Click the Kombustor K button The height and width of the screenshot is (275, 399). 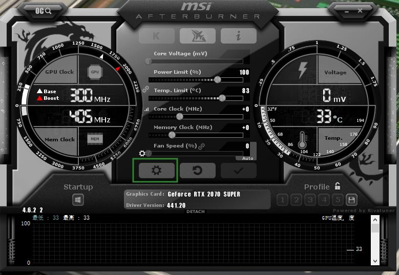157,36
